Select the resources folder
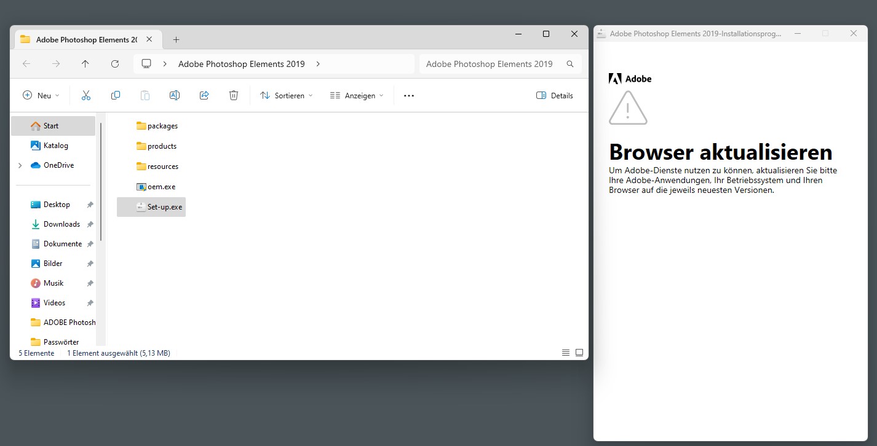 [157, 166]
